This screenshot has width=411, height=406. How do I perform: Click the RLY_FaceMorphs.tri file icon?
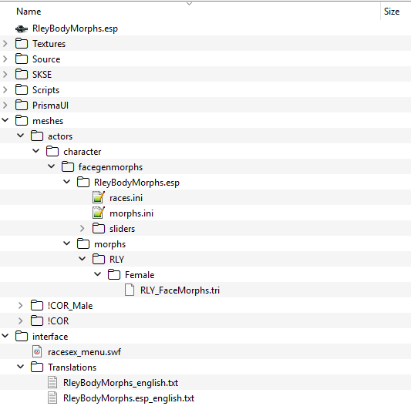(130, 290)
